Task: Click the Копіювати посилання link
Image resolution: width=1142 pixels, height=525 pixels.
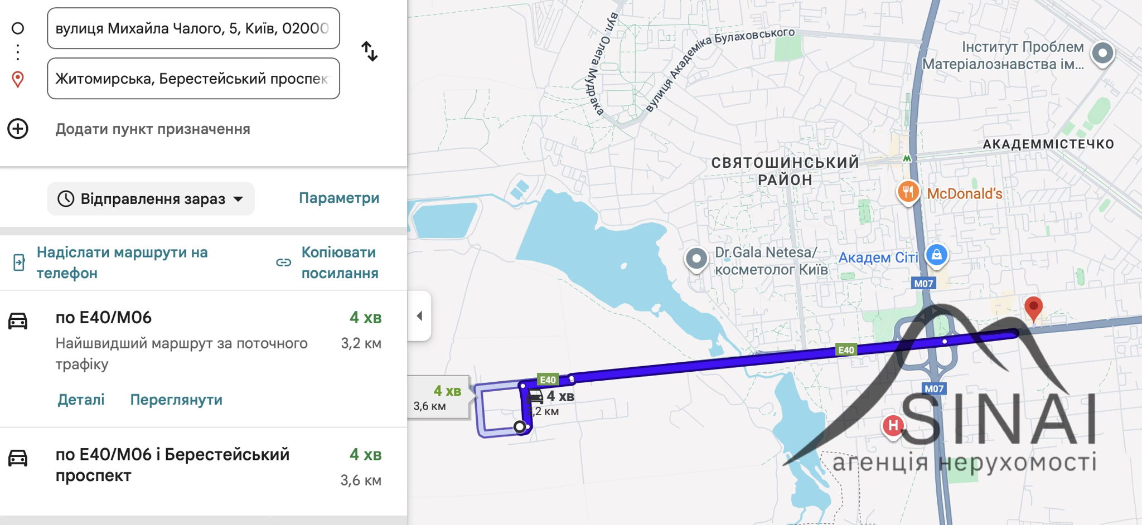Action: [x=340, y=262]
